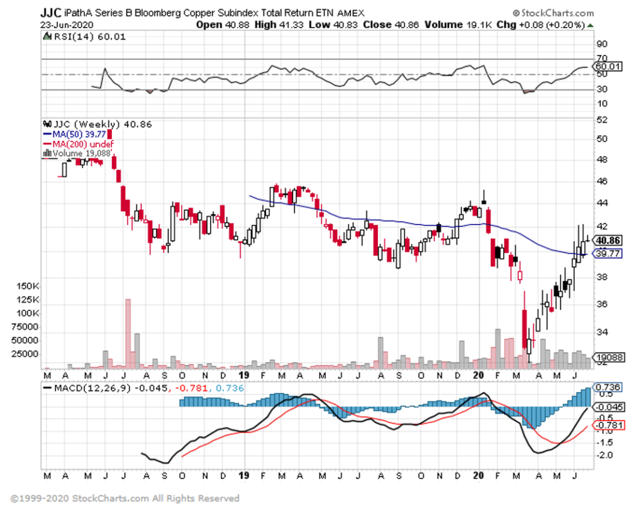Click year 19 on the price chart time axis
Image resolution: width=644 pixels, height=506 pixels.
pyautogui.click(x=244, y=375)
